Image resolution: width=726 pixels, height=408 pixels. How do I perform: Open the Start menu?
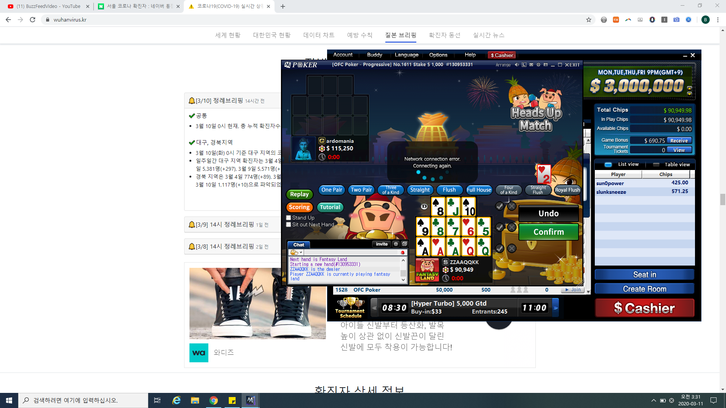9,400
